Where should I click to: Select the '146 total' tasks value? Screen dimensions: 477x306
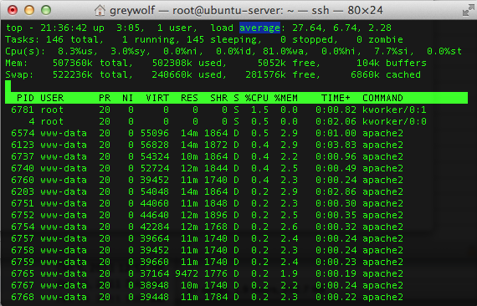pos(72,39)
